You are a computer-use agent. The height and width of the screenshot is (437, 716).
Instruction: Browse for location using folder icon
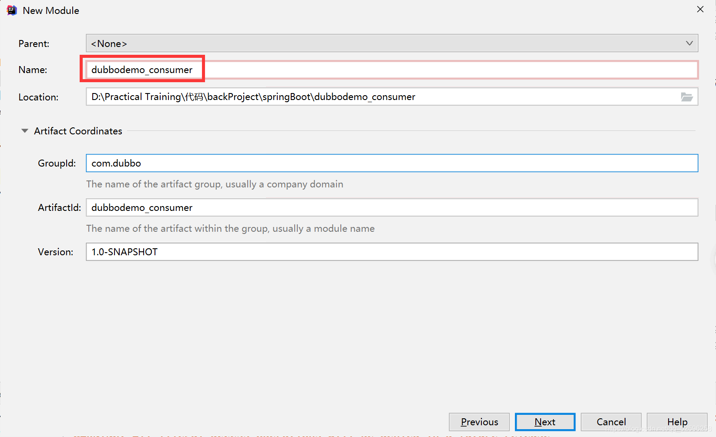coord(687,97)
